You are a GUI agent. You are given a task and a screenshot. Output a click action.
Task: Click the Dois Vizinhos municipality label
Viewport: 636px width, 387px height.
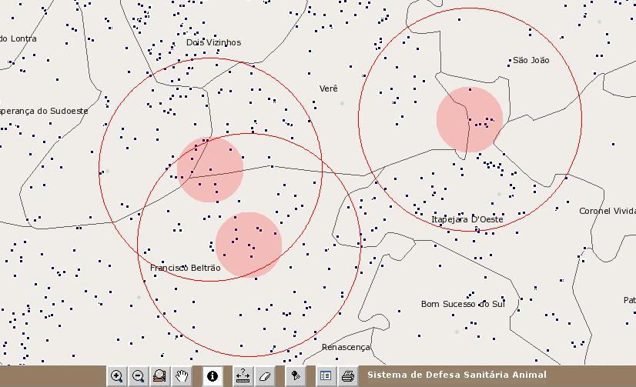click(213, 42)
